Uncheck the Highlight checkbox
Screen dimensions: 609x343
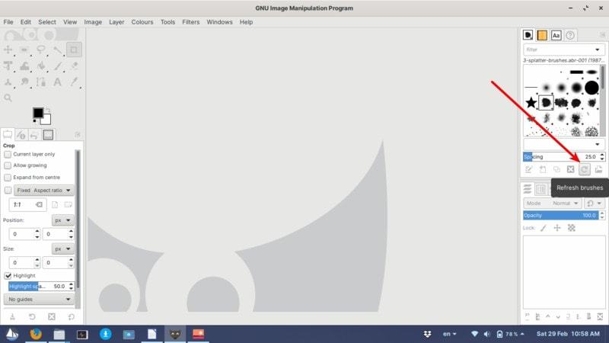point(8,275)
